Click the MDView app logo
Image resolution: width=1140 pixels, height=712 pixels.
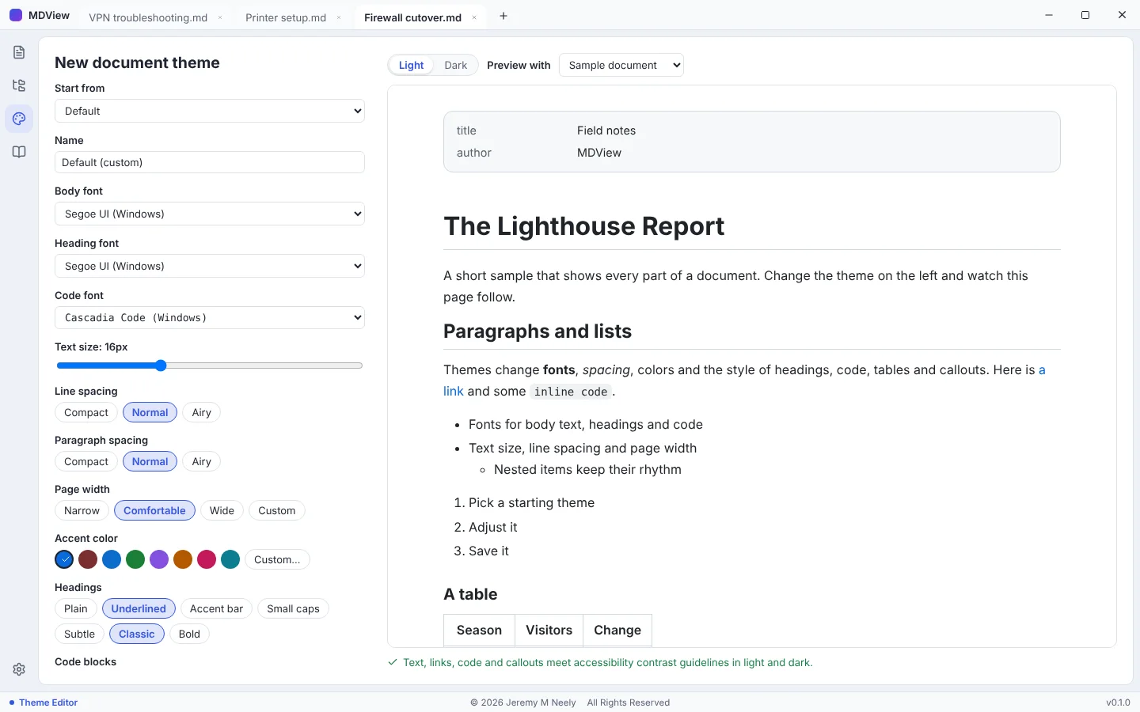click(x=16, y=15)
